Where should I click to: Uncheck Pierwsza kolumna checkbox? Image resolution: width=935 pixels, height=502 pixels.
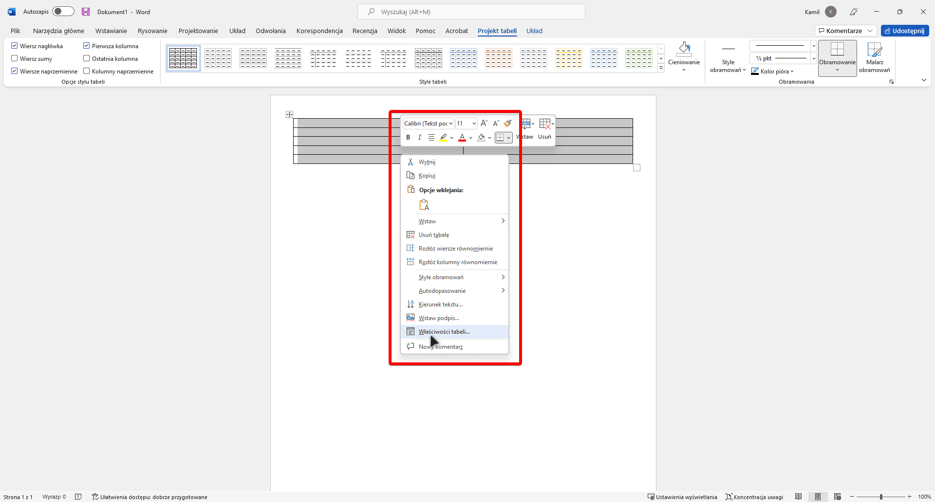click(87, 46)
